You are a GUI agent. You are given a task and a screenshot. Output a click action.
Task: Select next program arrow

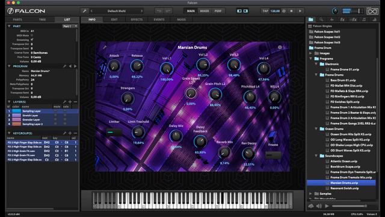click(x=75, y=66)
